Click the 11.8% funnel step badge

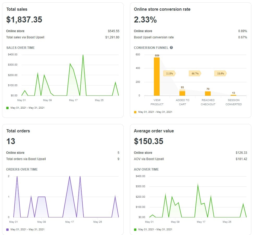pos(170,73)
